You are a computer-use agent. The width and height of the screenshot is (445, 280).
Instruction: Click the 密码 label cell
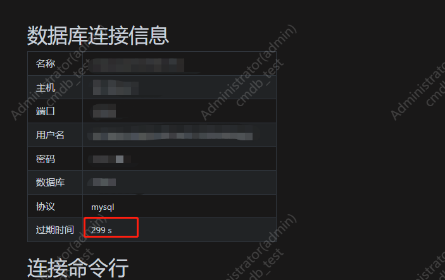pyautogui.click(x=55, y=159)
